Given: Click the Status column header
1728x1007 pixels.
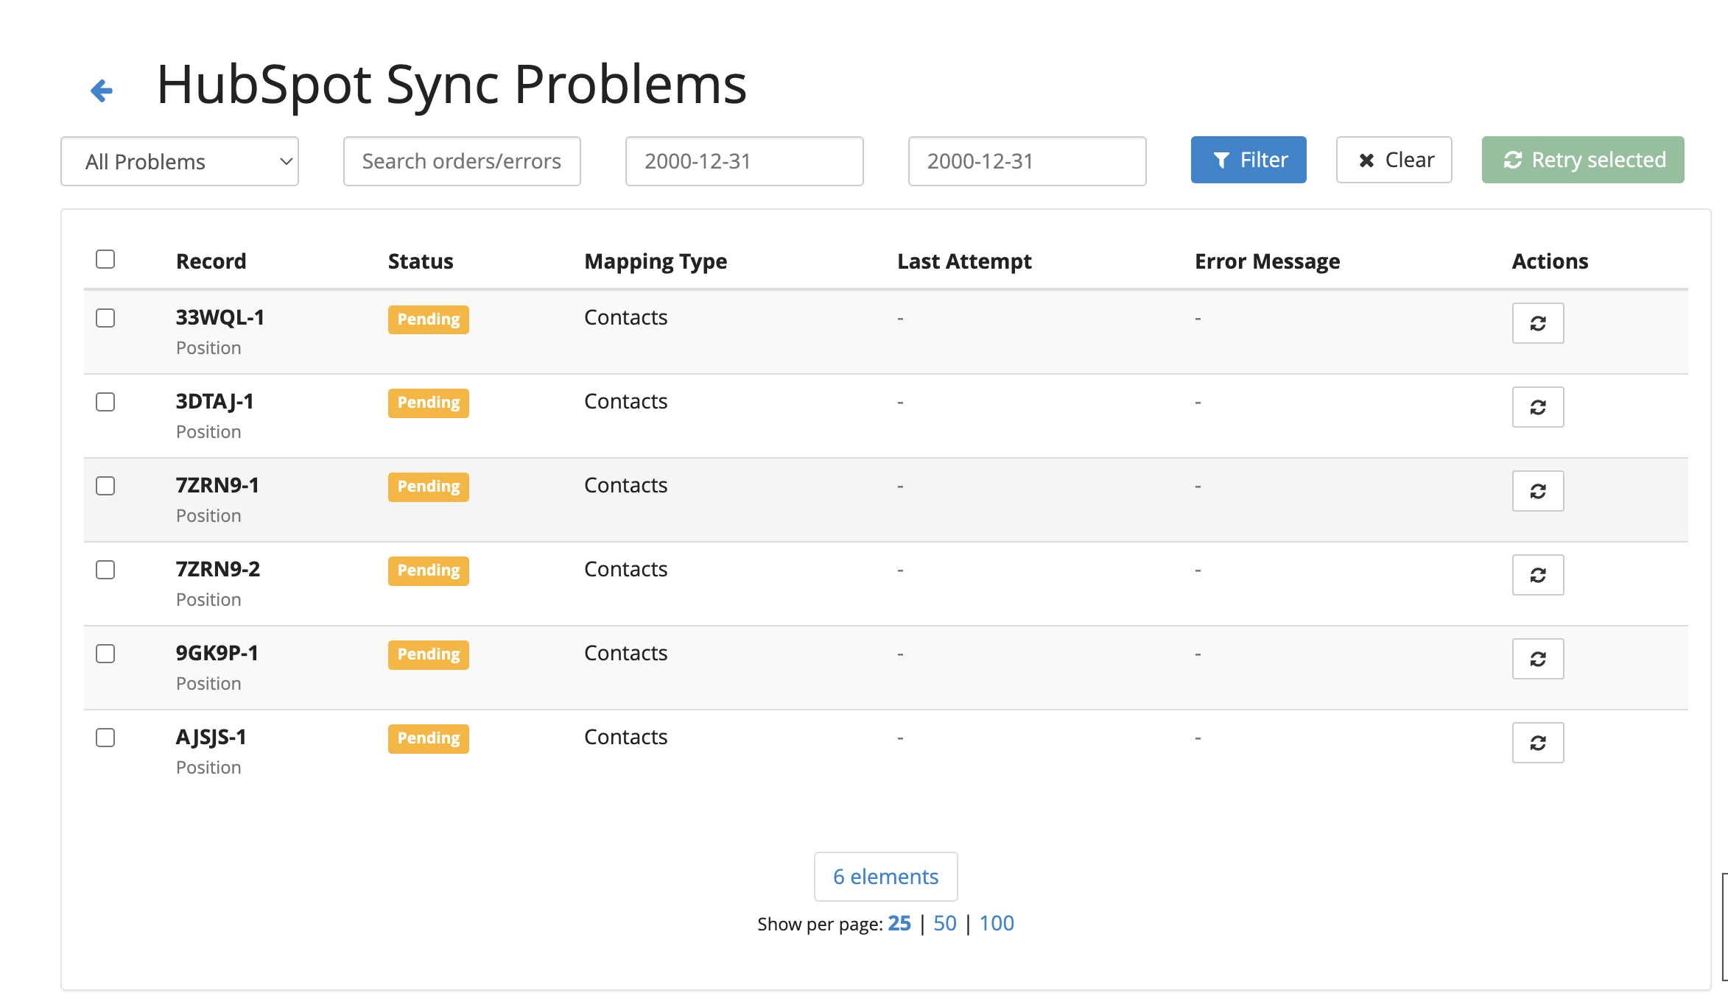Looking at the screenshot, I should click(x=421, y=261).
